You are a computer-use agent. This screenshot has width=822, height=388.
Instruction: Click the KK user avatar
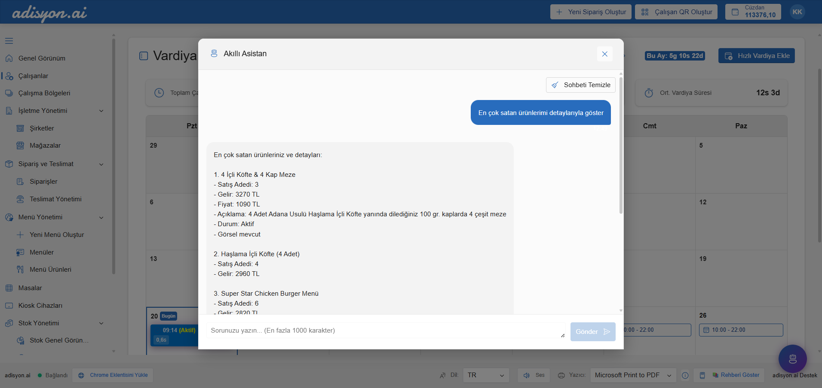pos(797,12)
